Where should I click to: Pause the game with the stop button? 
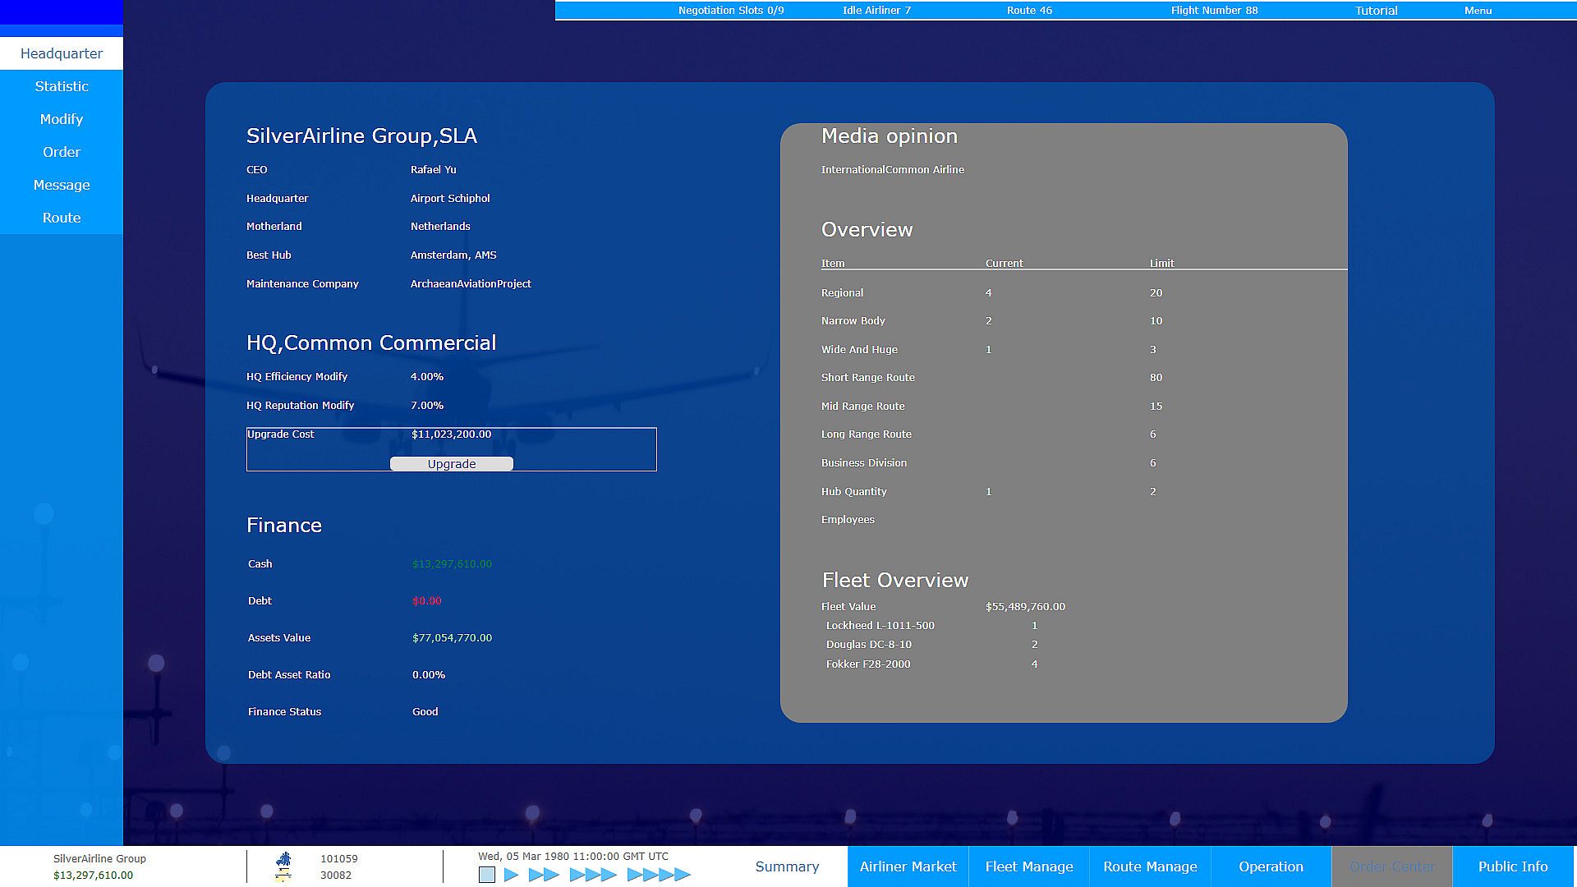(487, 876)
